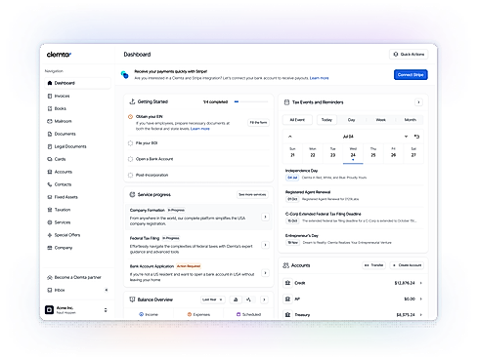Click the Connect Stripe button

coord(411,75)
